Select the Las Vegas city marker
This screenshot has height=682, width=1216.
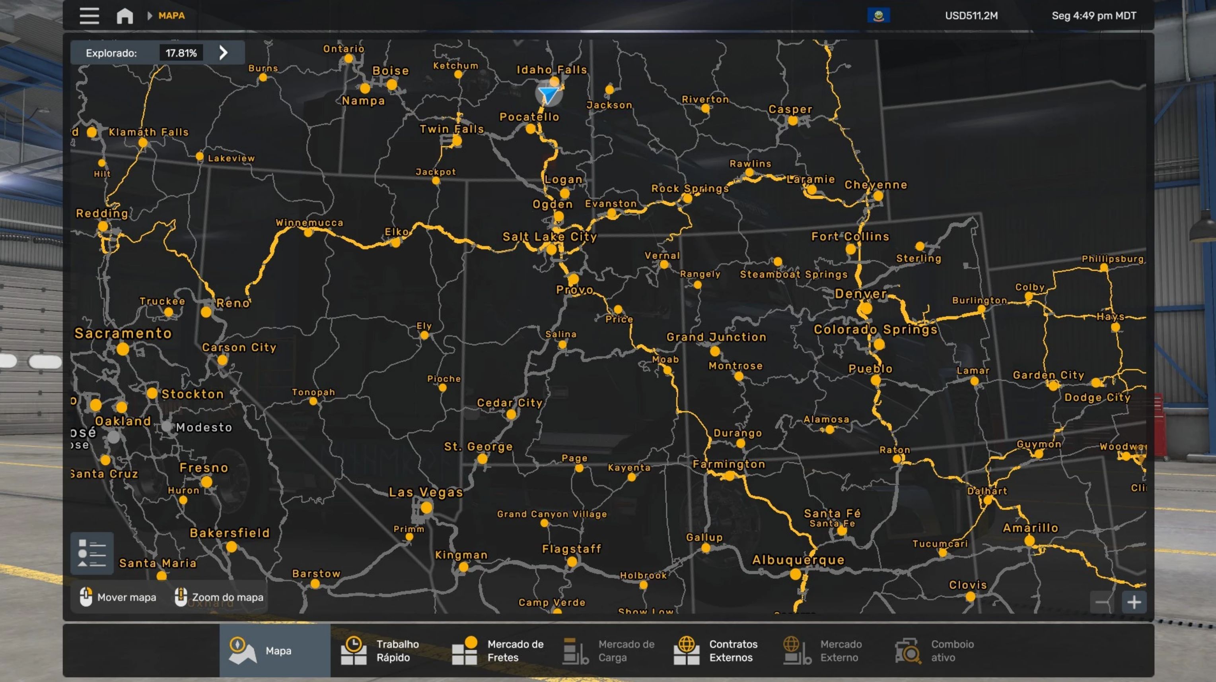pyautogui.click(x=426, y=508)
